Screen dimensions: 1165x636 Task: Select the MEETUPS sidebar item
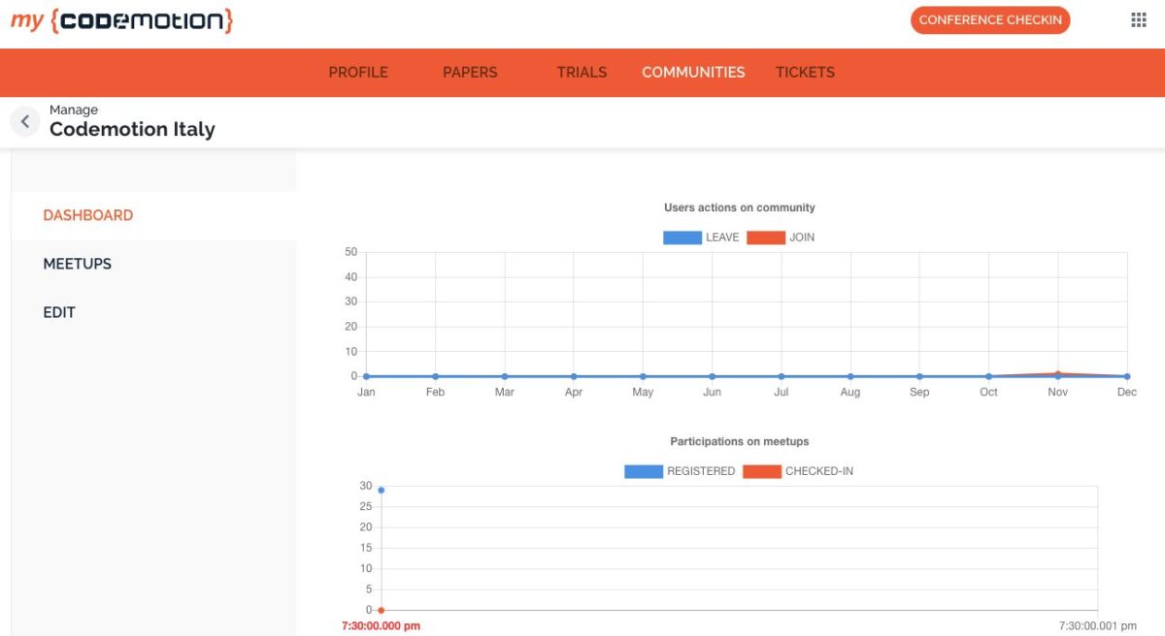pyautogui.click(x=77, y=263)
